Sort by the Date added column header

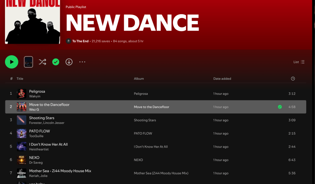point(222,79)
